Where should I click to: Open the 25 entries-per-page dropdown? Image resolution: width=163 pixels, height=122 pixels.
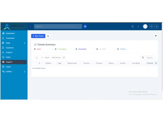pos(39,58)
